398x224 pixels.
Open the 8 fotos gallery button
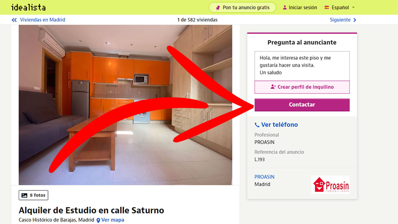point(33,195)
